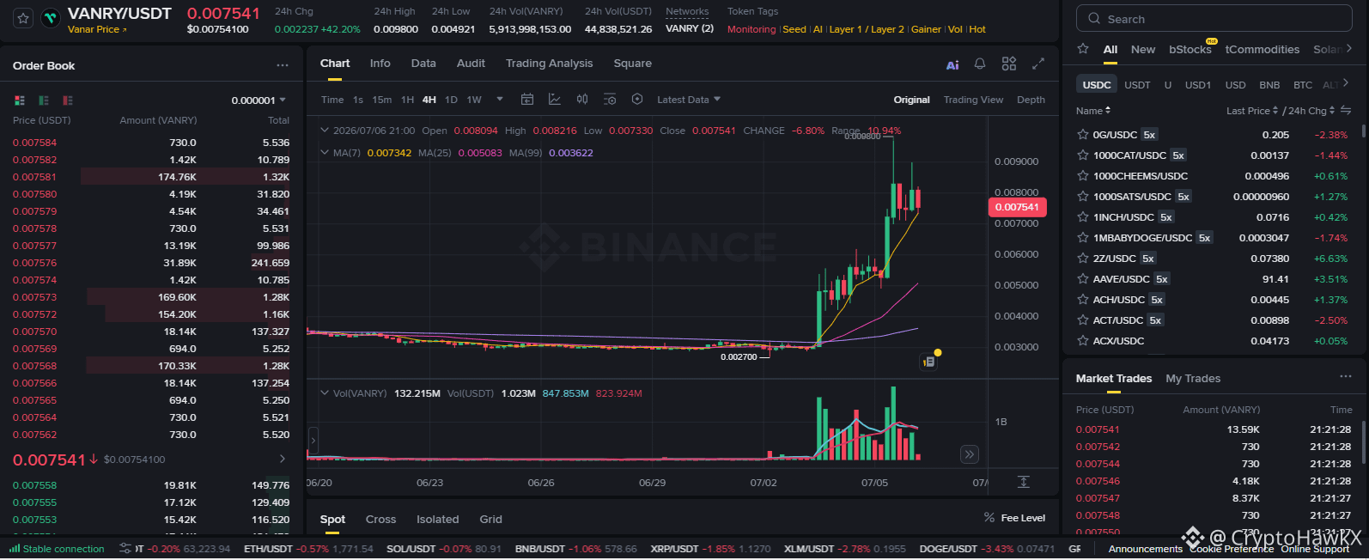Switch chart to Depth mode
Screen dimensions: 1369x560
[x=1031, y=100]
